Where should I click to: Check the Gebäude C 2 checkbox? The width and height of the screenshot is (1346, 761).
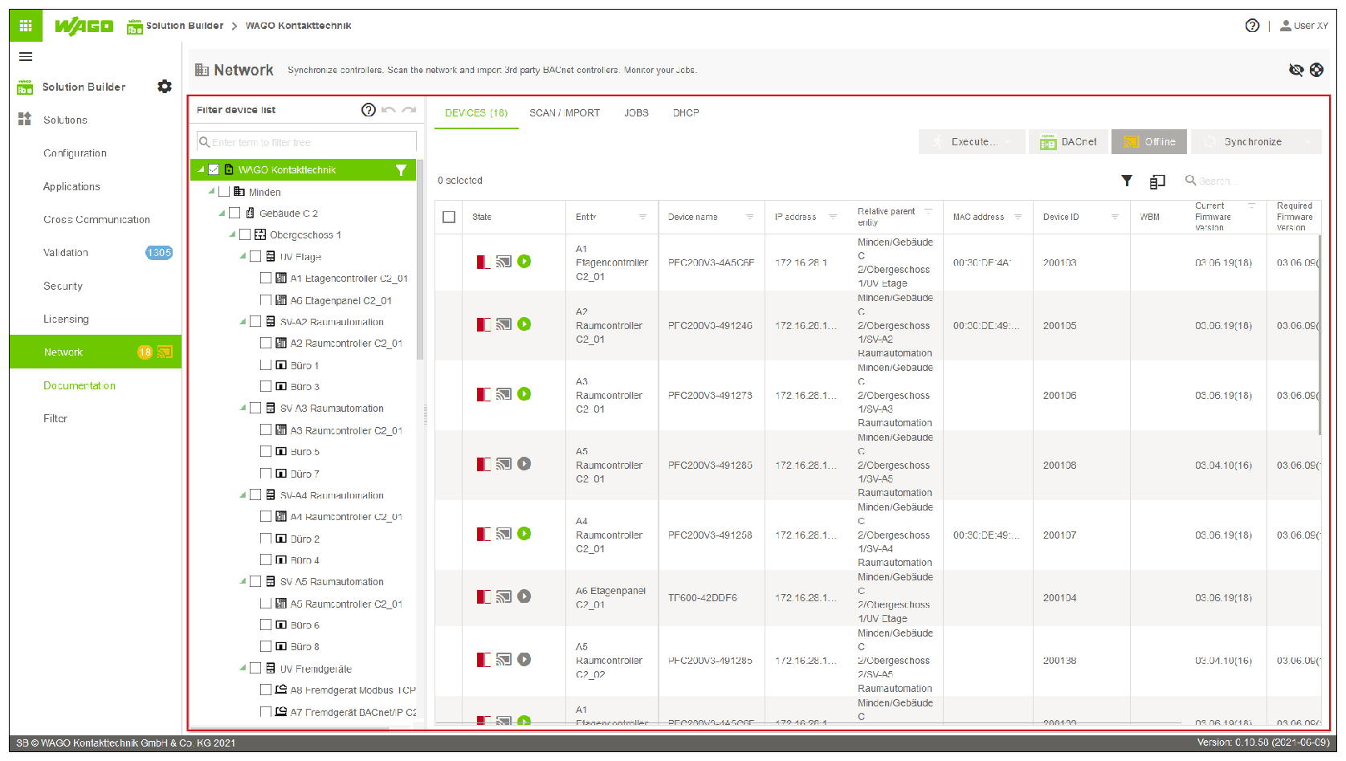pos(235,213)
